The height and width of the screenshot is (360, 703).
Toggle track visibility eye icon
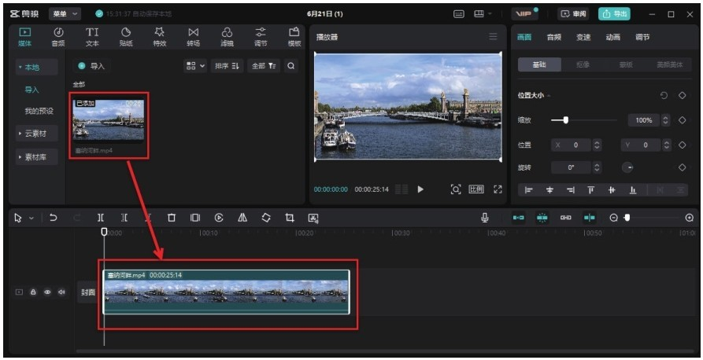(x=47, y=292)
